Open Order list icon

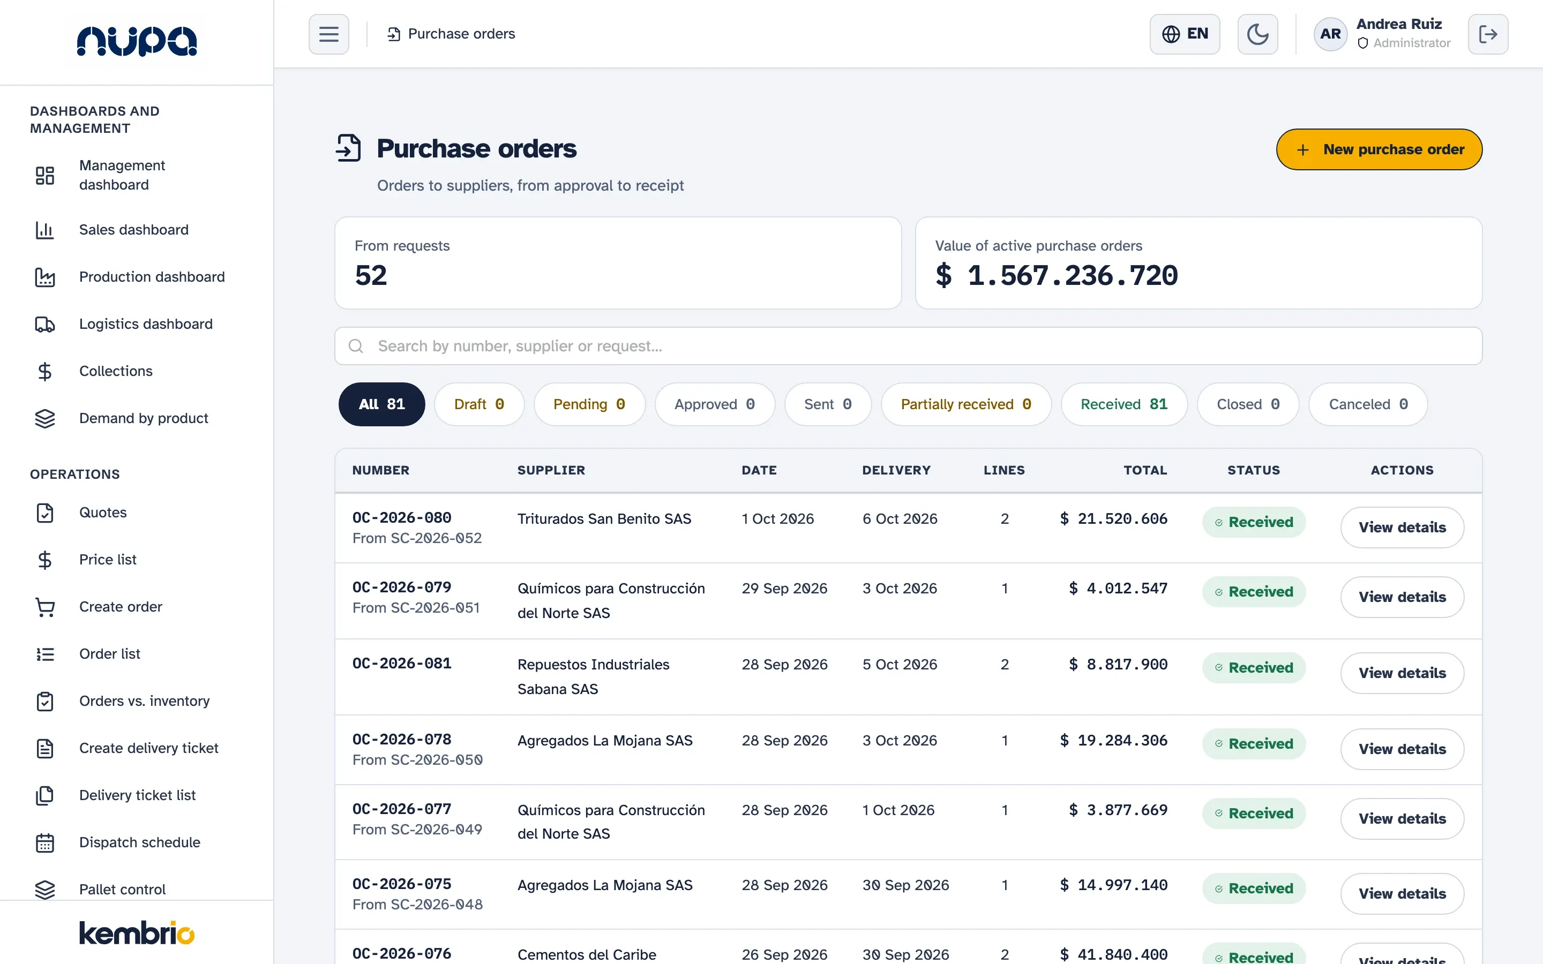44,654
